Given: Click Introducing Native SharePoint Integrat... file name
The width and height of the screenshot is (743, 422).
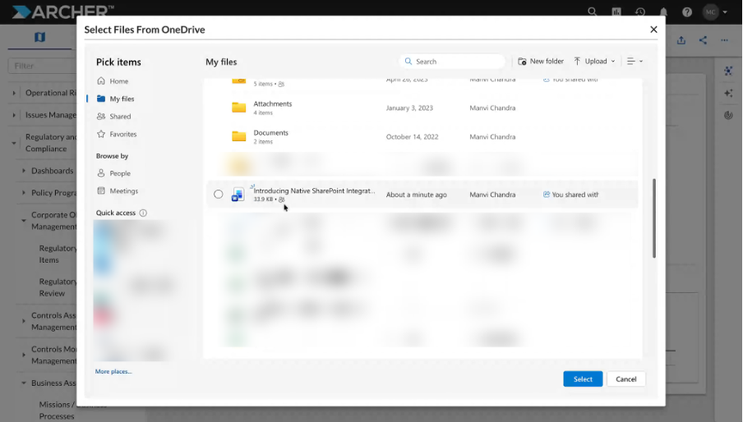Looking at the screenshot, I should tap(314, 190).
